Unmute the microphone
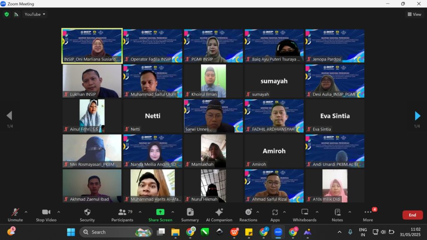 (15, 215)
